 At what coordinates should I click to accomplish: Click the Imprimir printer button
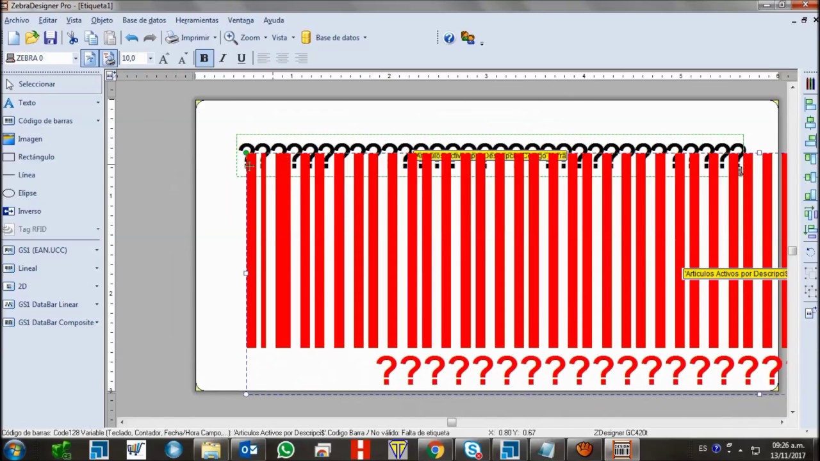point(188,38)
